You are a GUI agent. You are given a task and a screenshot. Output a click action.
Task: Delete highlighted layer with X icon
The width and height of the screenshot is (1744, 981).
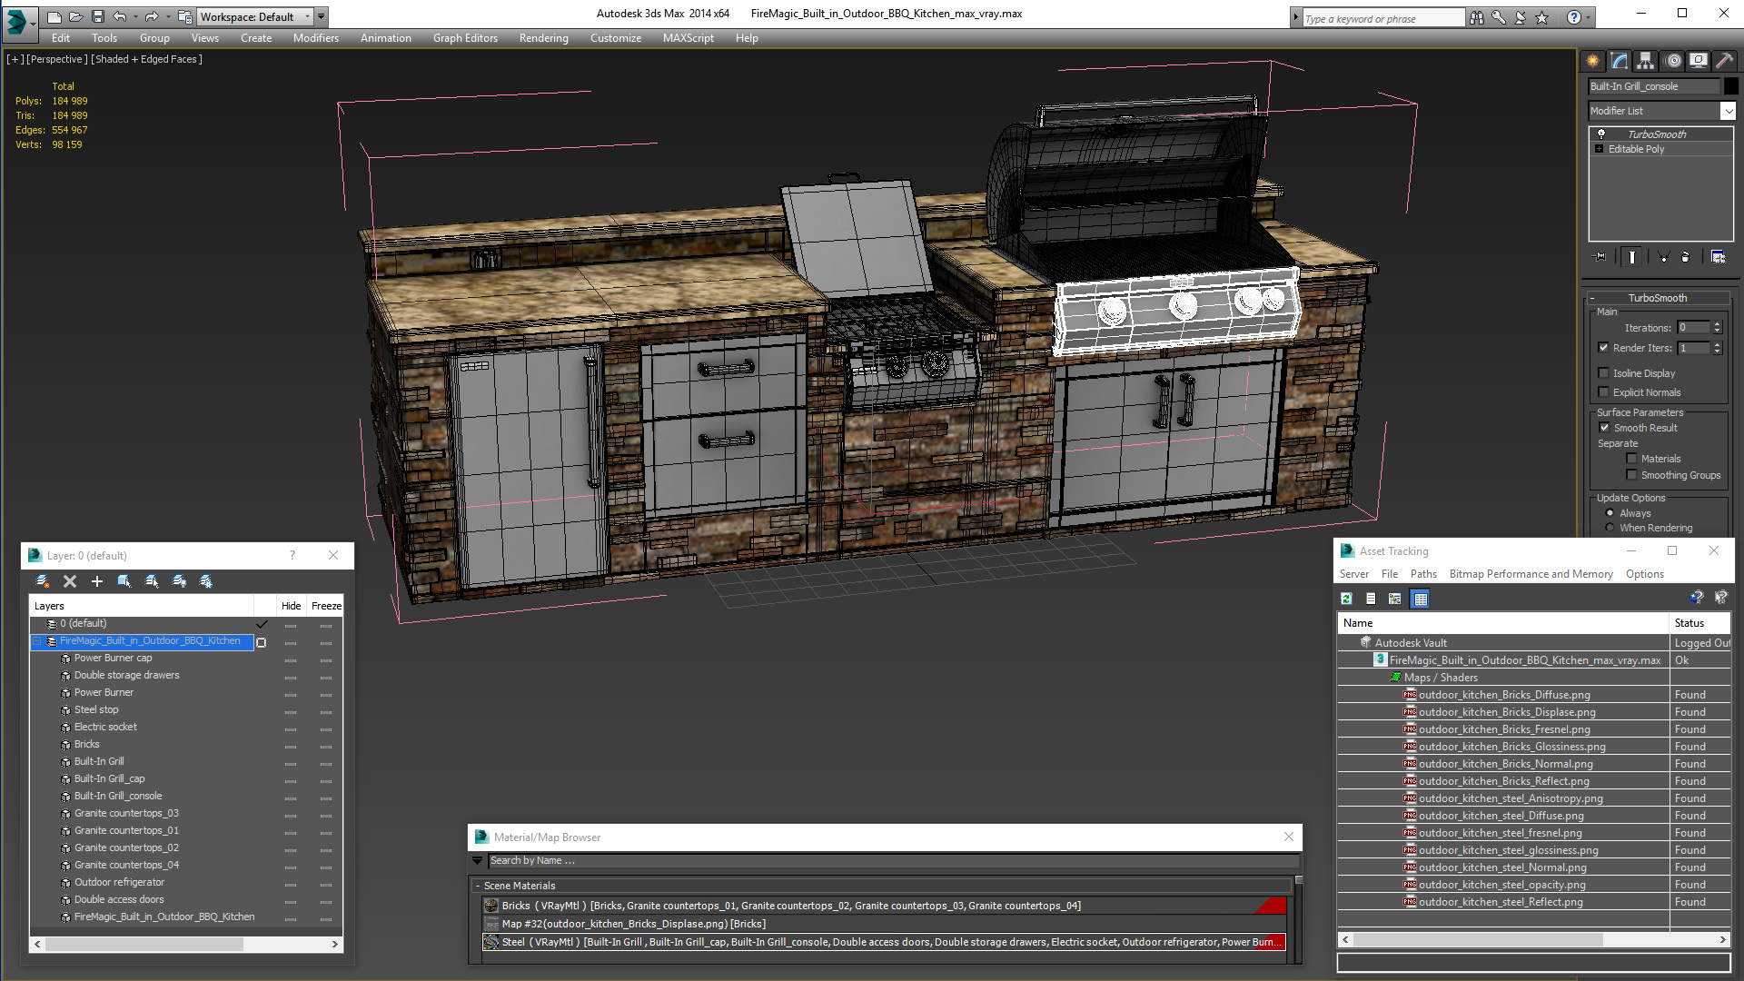tap(70, 581)
